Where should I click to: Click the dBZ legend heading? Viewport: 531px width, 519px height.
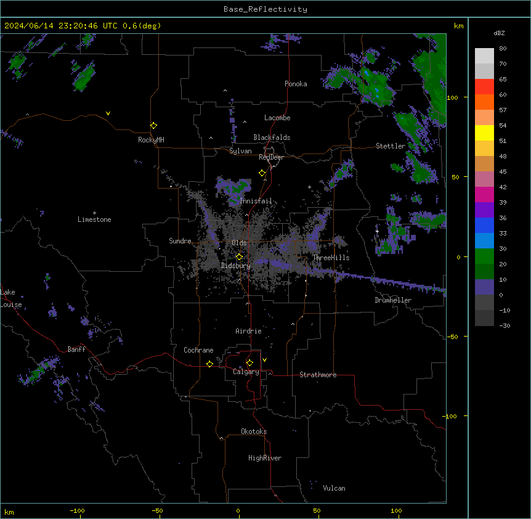coord(499,33)
